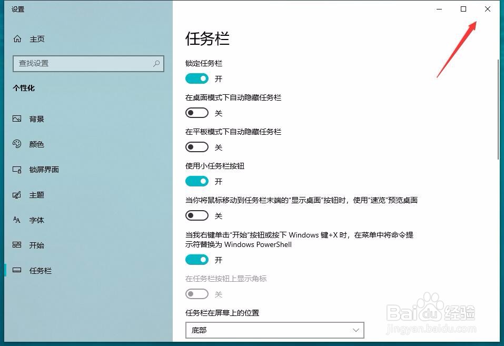Viewport: 504px width, 346px height.
Task: Enable Peek desktop preview toggle
Action: pyautogui.click(x=197, y=215)
